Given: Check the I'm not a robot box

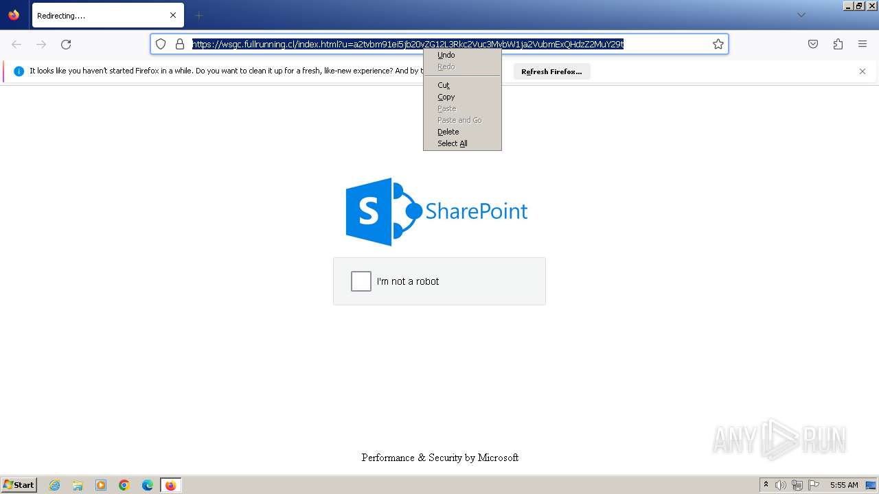Looking at the screenshot, I should 361,281.
